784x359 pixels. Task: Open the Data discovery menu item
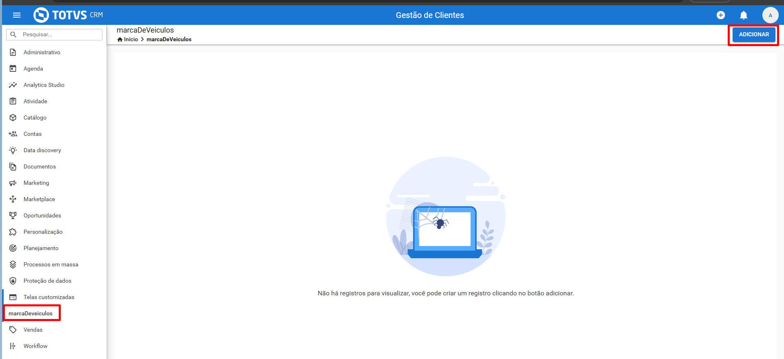click(54, 150)
